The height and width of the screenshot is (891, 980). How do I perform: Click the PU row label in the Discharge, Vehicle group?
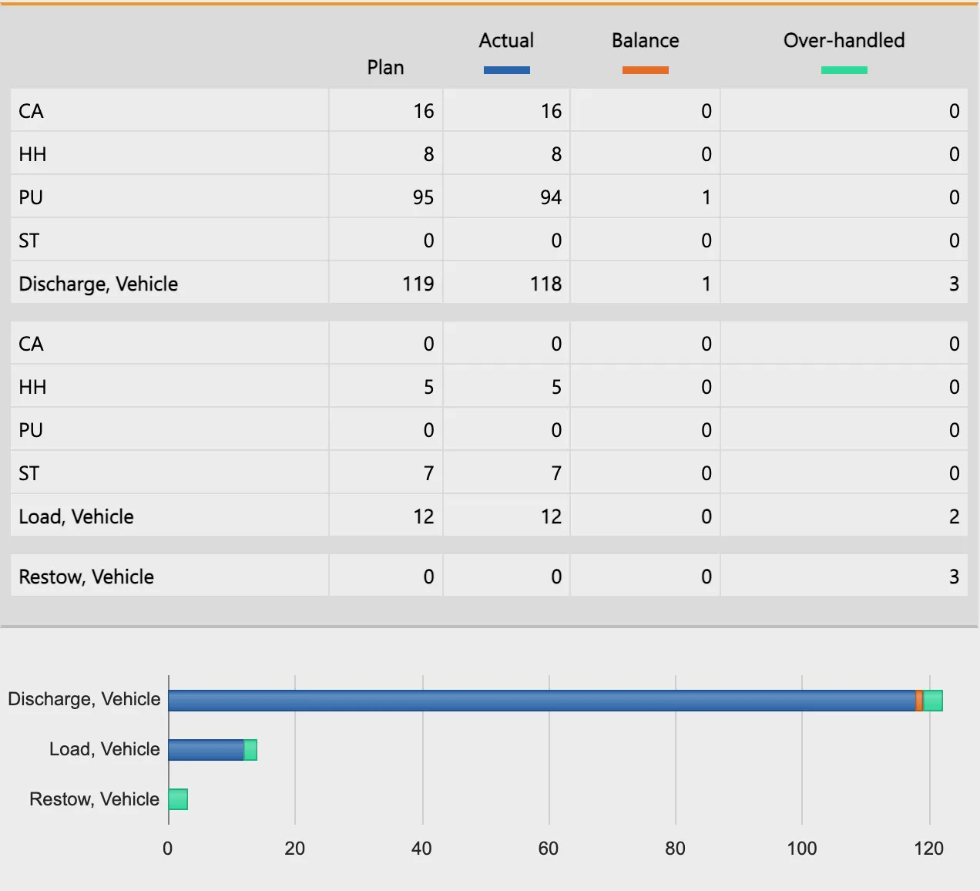point(31,197)
